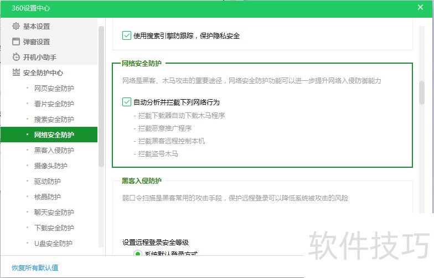The height and width of the screenshot is (278, 434).
Task: Click the clock icon beside 开机小助手
Action: tap(16, 57)
